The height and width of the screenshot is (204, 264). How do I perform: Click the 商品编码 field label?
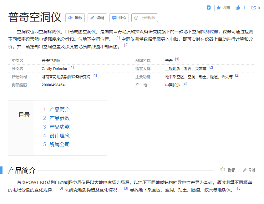(19, 85)
